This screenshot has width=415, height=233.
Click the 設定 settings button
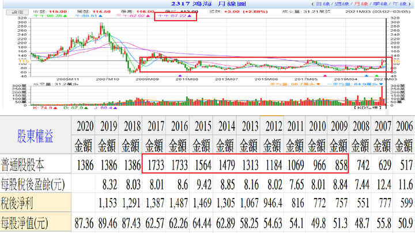click(x=17, y=12)
